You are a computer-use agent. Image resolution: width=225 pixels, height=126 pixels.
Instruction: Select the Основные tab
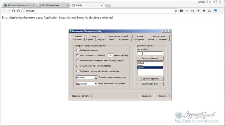pos(77,39)
